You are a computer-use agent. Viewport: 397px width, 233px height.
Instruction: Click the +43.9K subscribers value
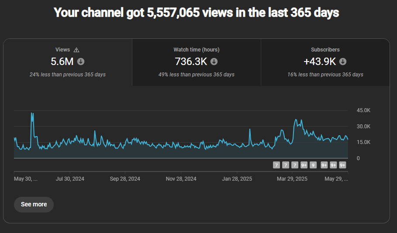(320, 62)
